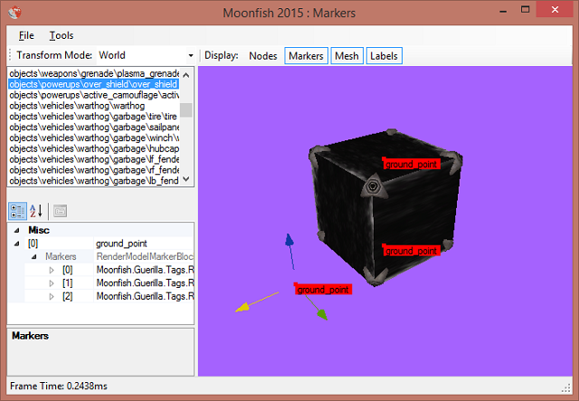Screen dimensions: 579x401
Task: Open the File menu
Action: pos(26,35)
